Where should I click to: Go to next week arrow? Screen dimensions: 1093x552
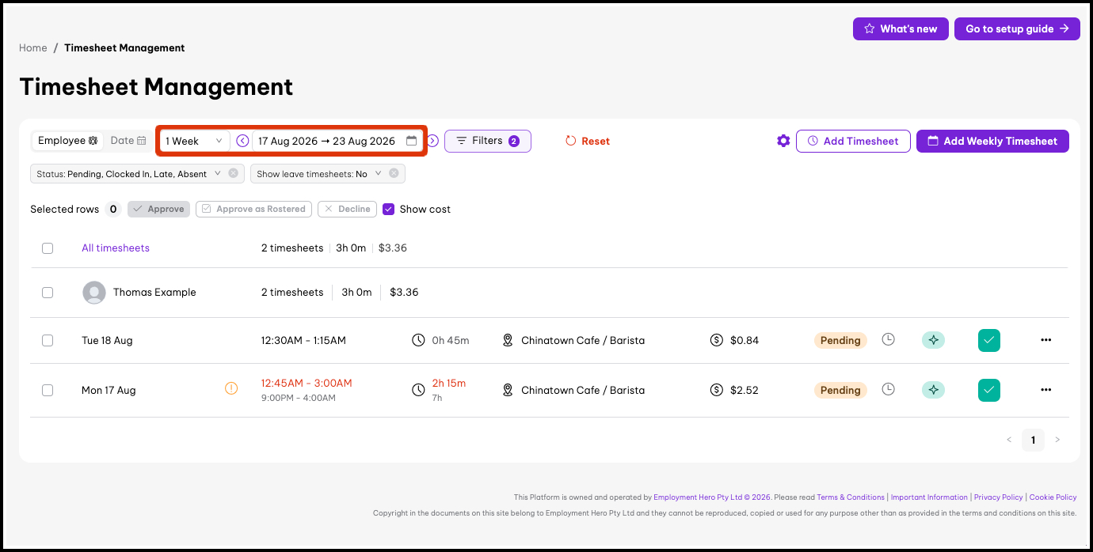(432, 141)
